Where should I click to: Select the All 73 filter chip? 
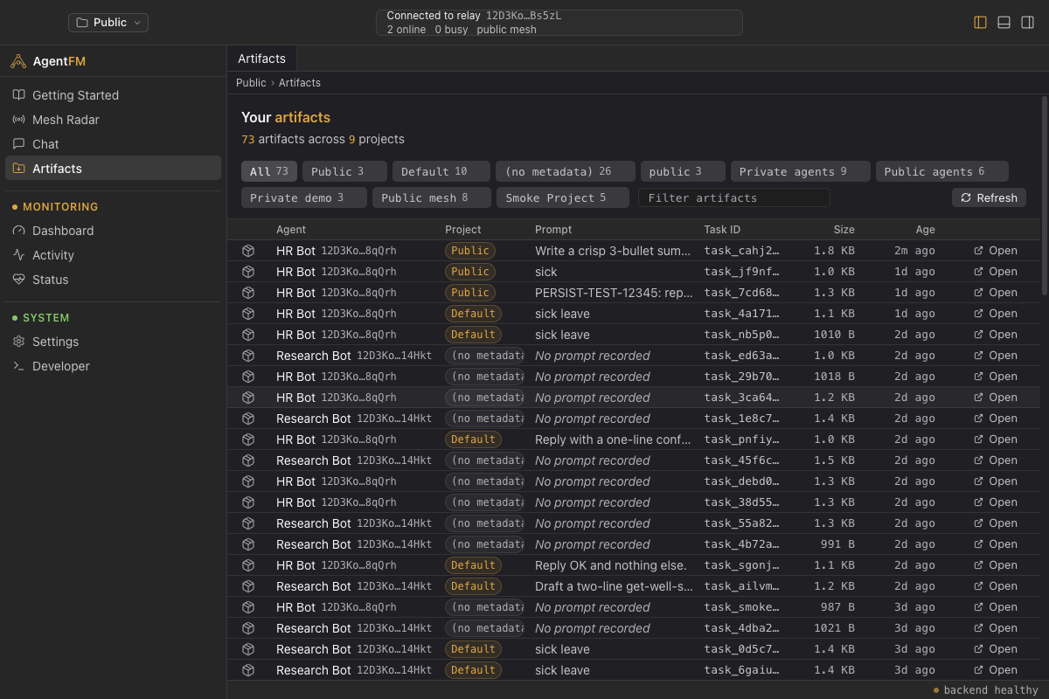(269, 171)
